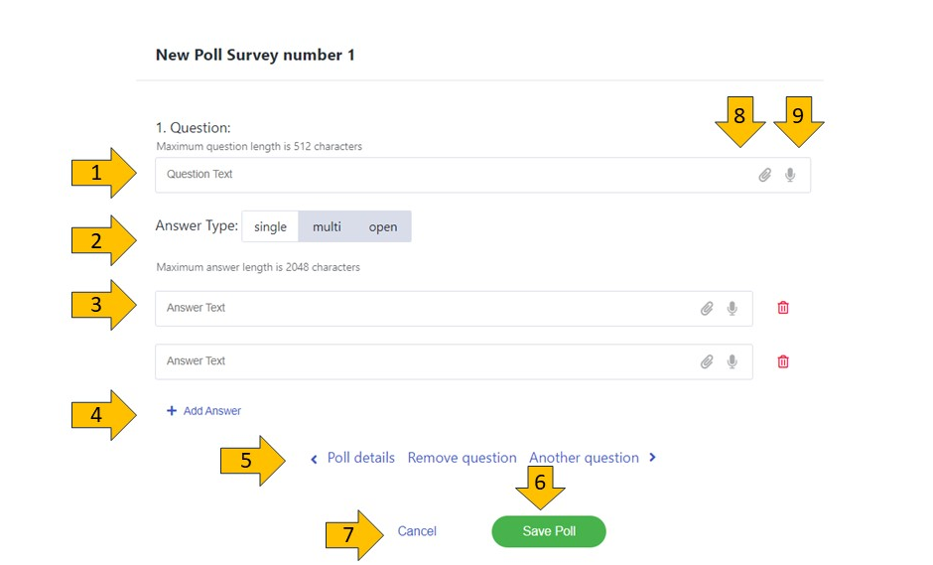Viewport: 933px width, 565px height.
Task: Add Another question to the poll
Action: (584, 458)
